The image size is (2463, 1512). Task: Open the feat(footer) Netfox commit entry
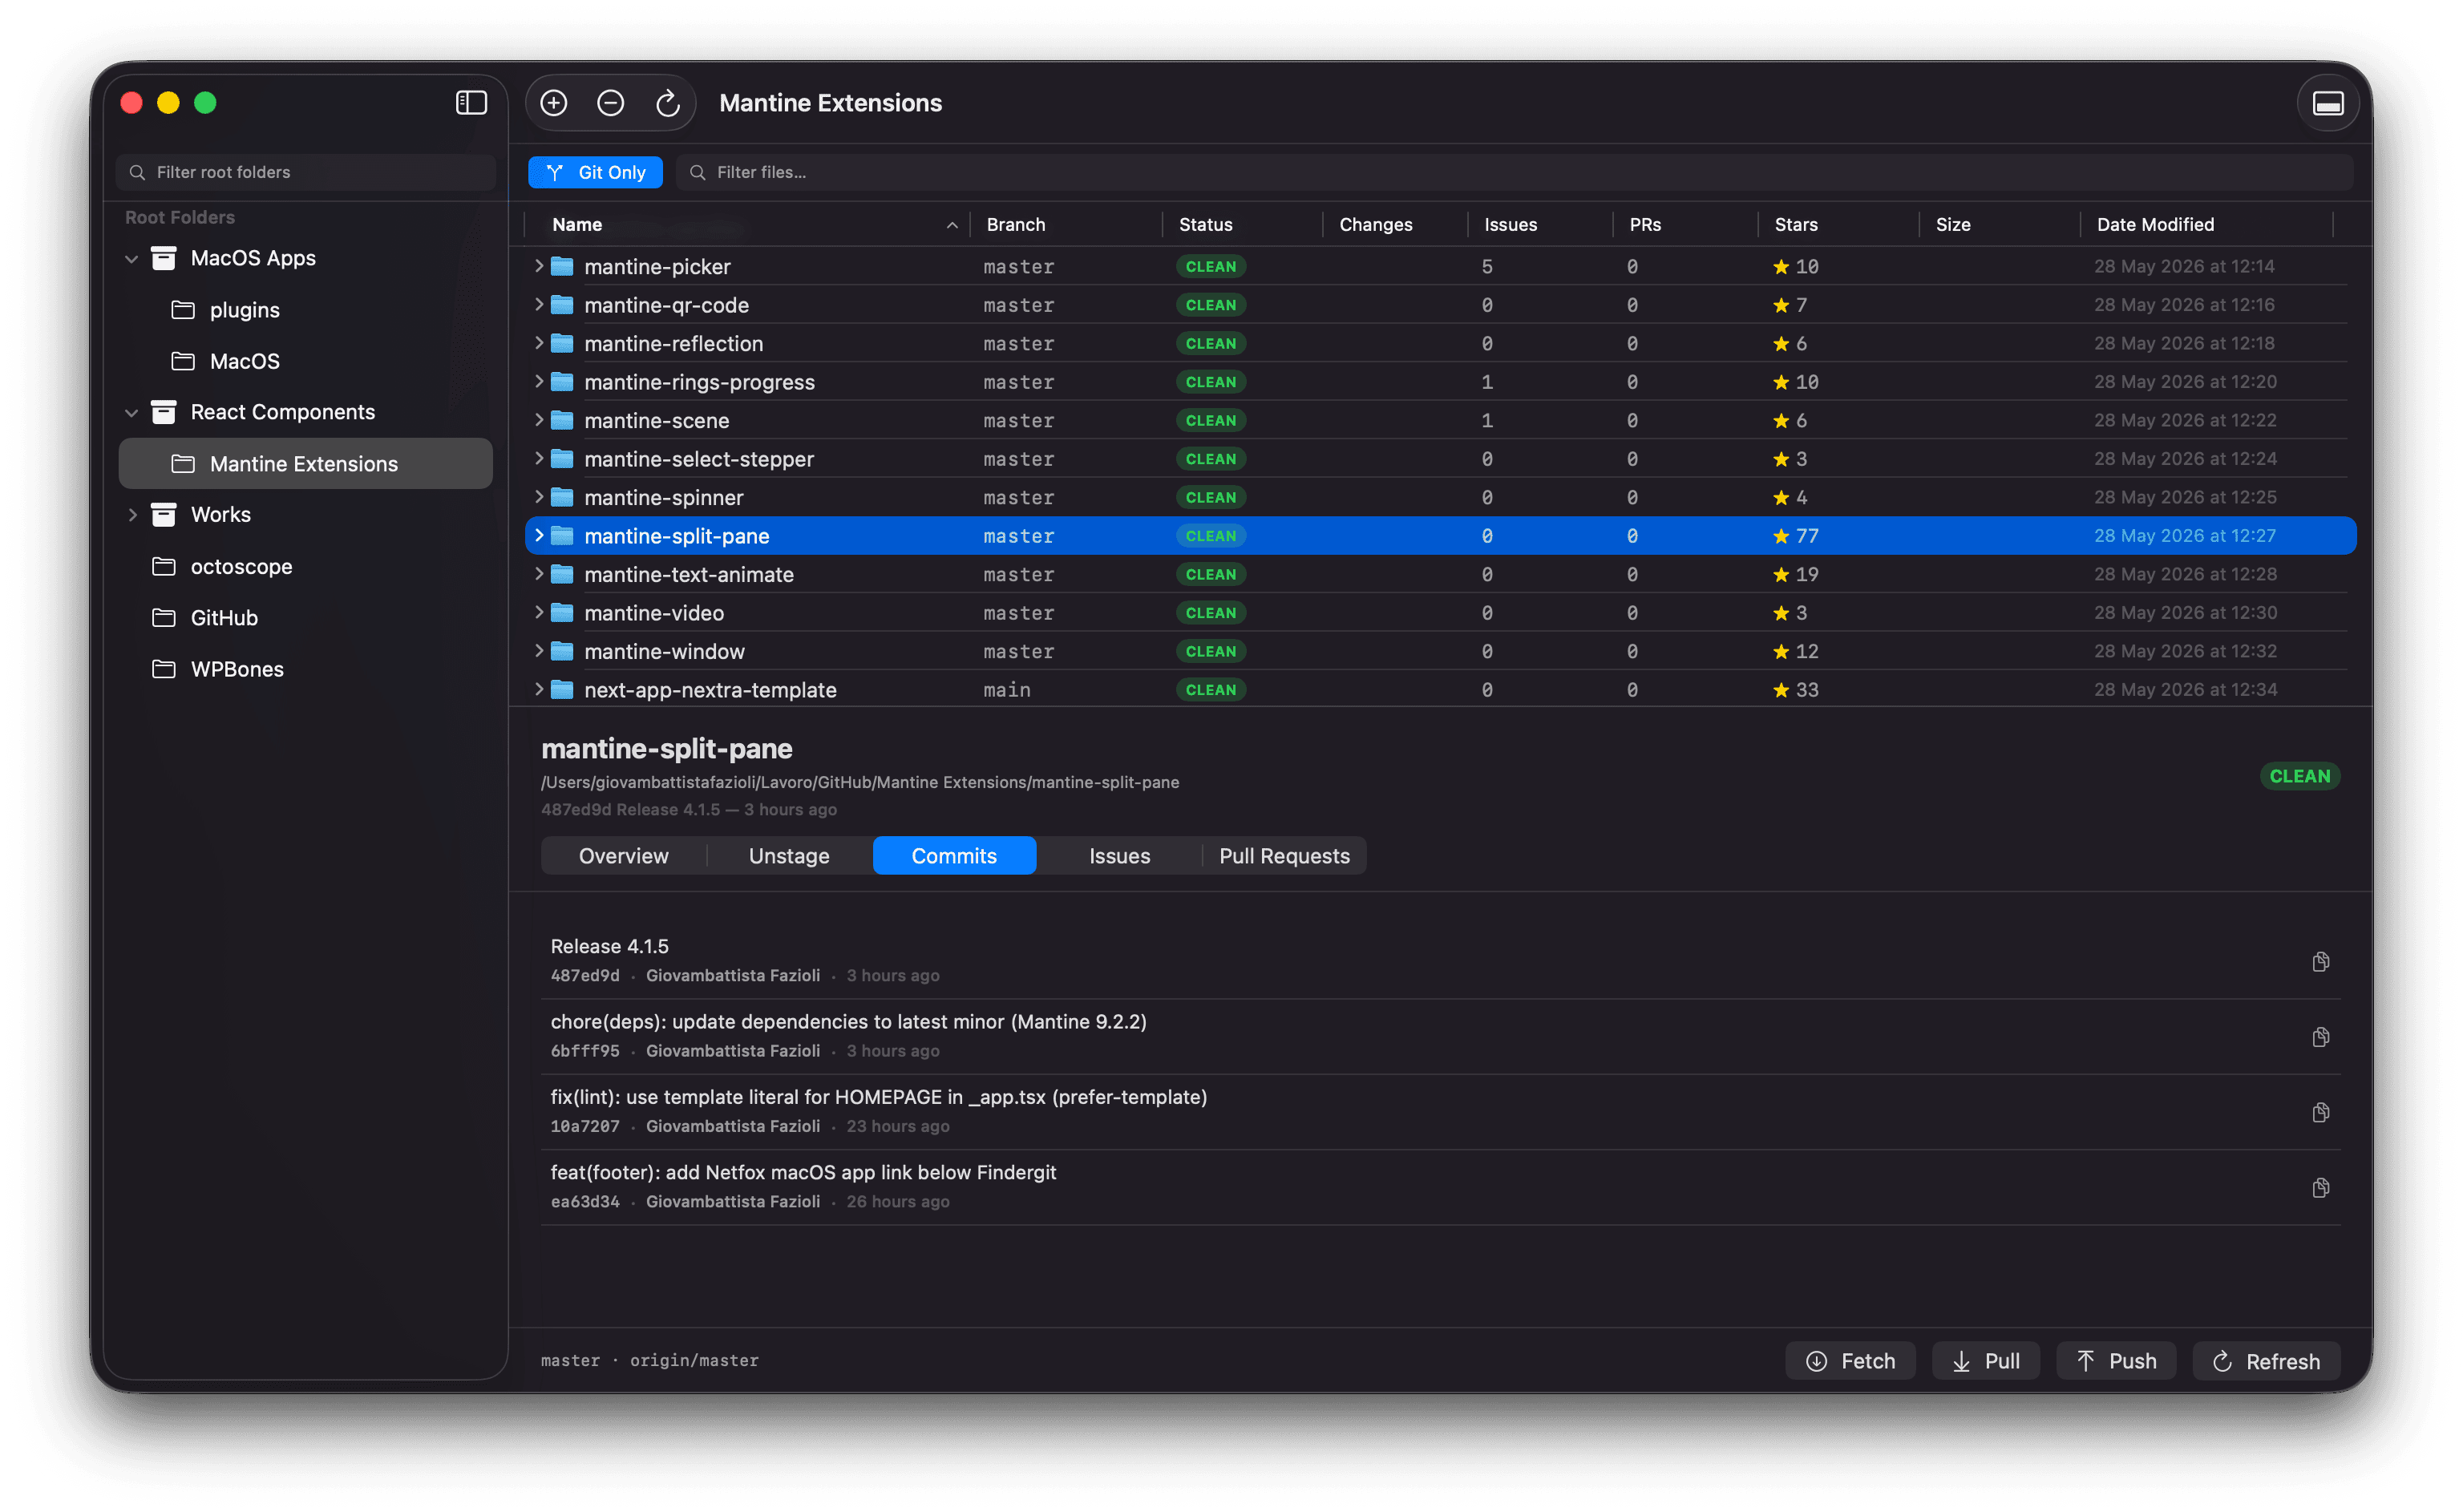click(x=1440, y=1187)
